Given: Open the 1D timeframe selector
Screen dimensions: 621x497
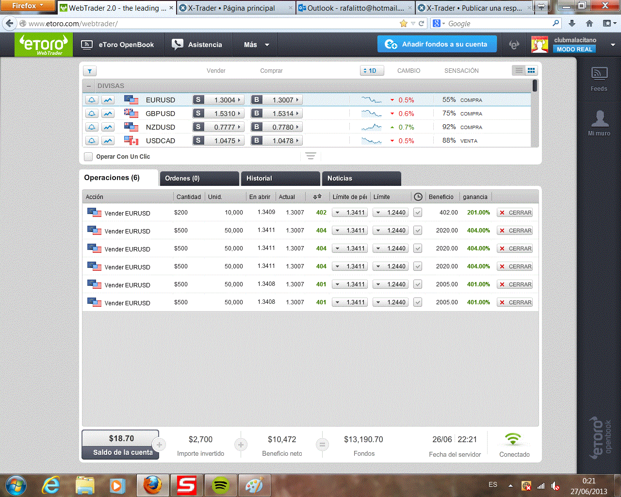Looking at the screenshot, I should (372, 70).
